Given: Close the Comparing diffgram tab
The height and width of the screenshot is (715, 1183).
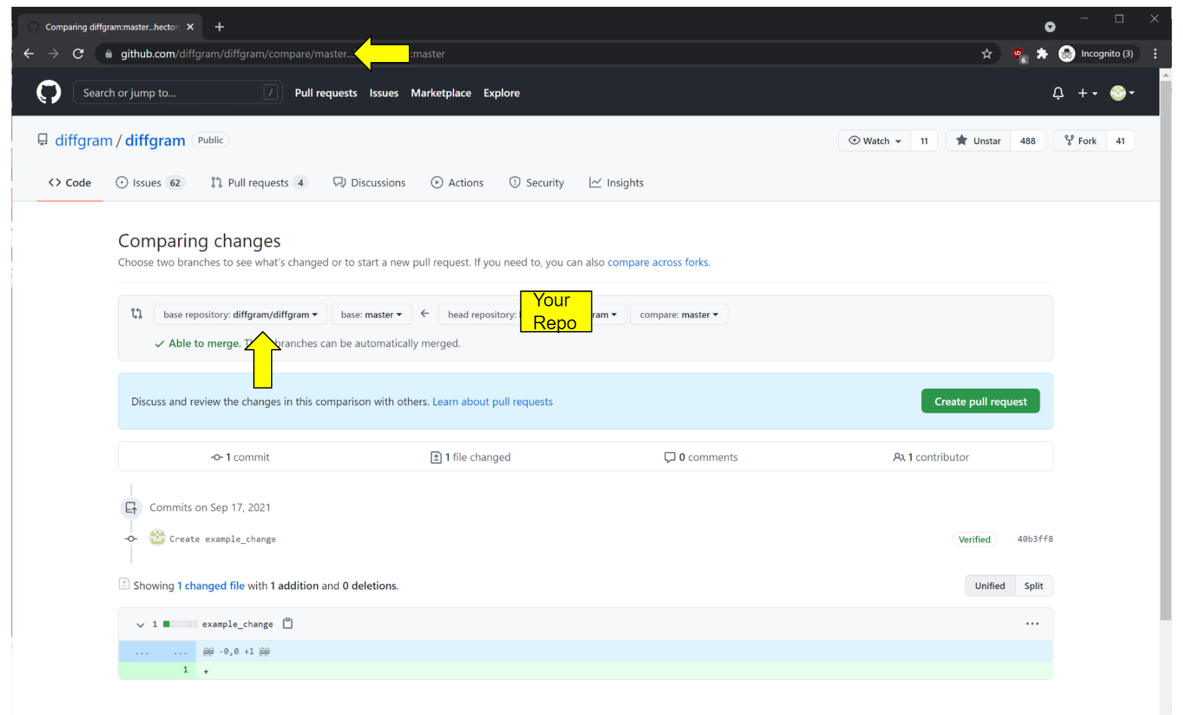Looking at the screenshot, I should [190, 27].
